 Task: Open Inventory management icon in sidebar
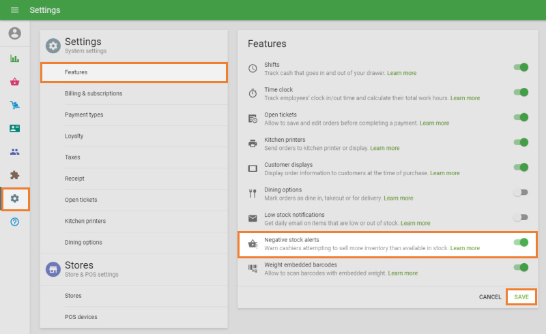click(x=14, y=105)
